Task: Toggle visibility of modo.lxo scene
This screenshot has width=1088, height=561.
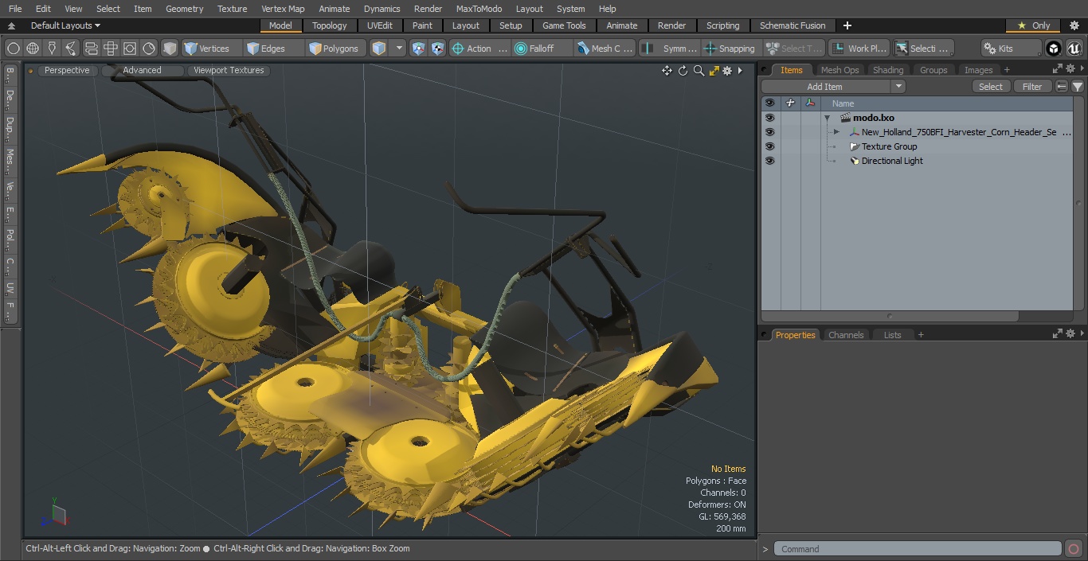Action: click(x=769, y=118)
